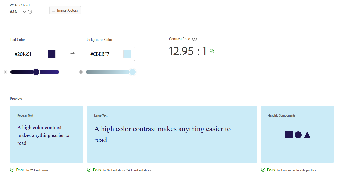Click the Contrast Ratio help question icon
361x194 pixels.
pos(194,39)
